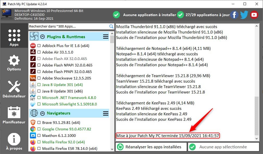Click the computer icon in header

[x=7, y=14]
